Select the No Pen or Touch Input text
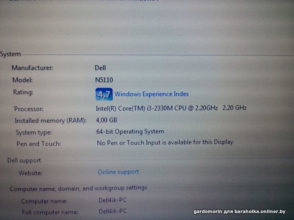The height and width of the screenshot is (220, 294). tap(165, 143)
